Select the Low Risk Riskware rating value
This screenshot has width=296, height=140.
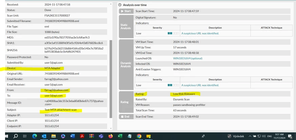184,94
